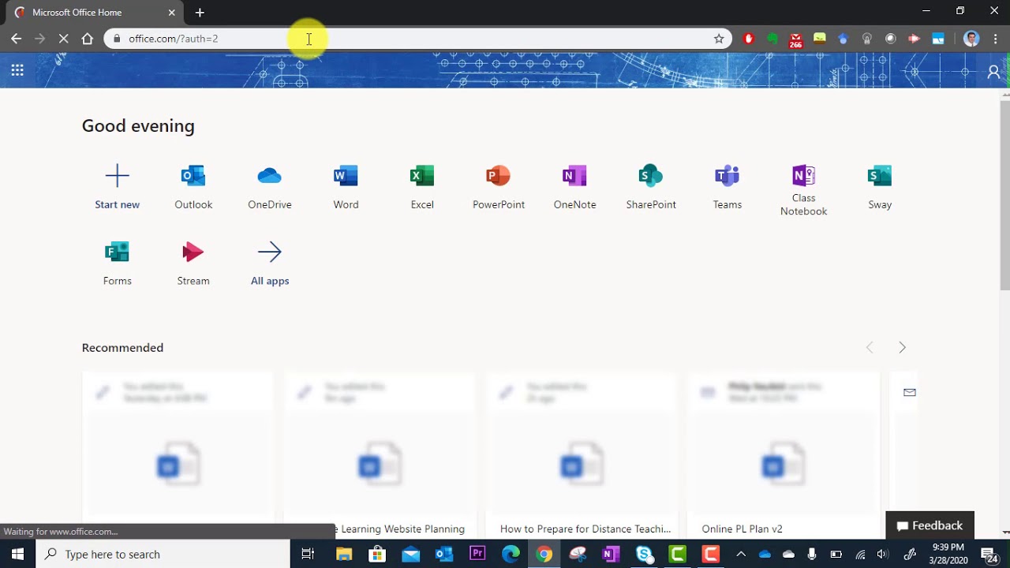This screenshot has height=568, width=1010.
Task: Show hidden system tray icons
Action: (x=741, y=554)
